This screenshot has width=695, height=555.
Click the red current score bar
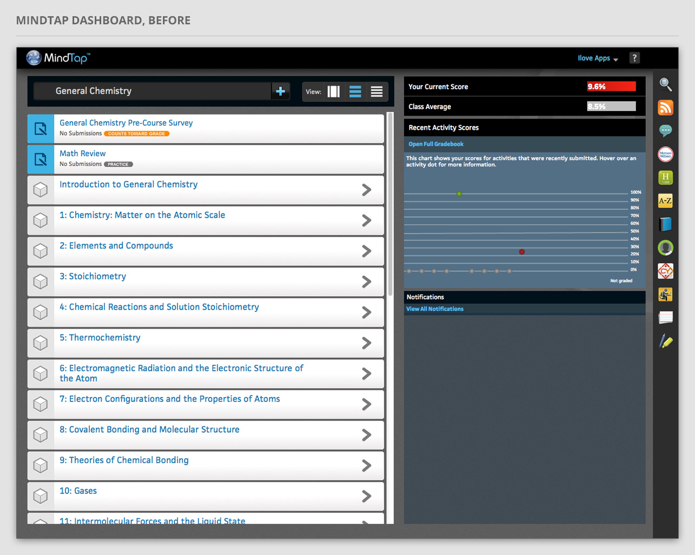point(611,86)
